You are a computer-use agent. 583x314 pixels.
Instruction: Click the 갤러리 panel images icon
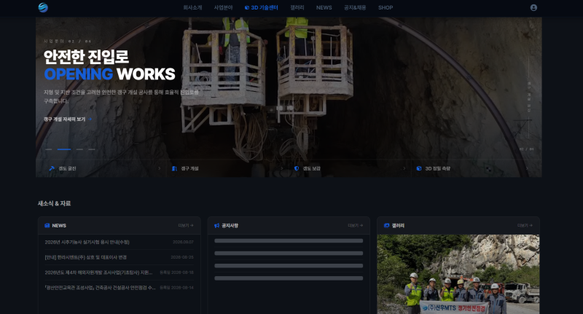point(387,226)
